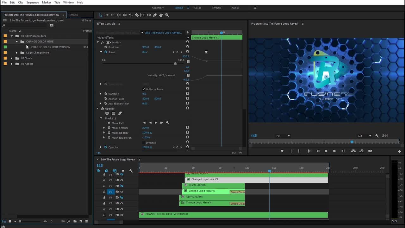Open the Fit zoom level dropdown

(283, 136)
